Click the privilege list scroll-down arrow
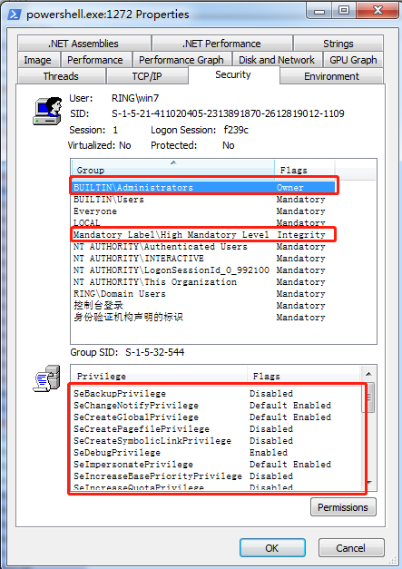Image resolution: width=402 pixels, height=569 pixels. [x=368, y=483]
